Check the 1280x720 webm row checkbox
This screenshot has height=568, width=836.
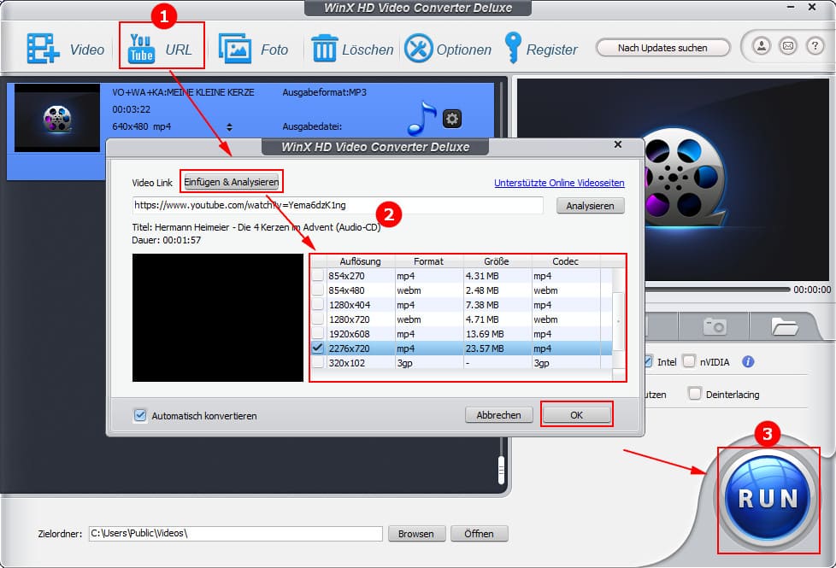(318, 319)
